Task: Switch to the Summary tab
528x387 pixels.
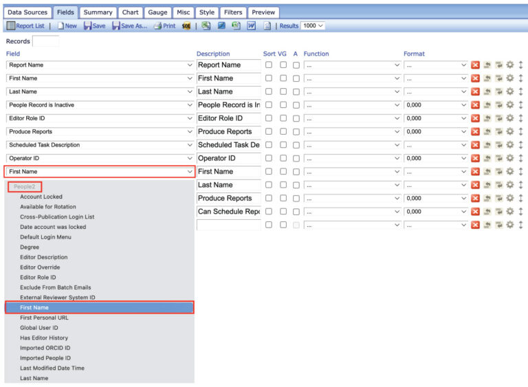Action: click(98, 12)
